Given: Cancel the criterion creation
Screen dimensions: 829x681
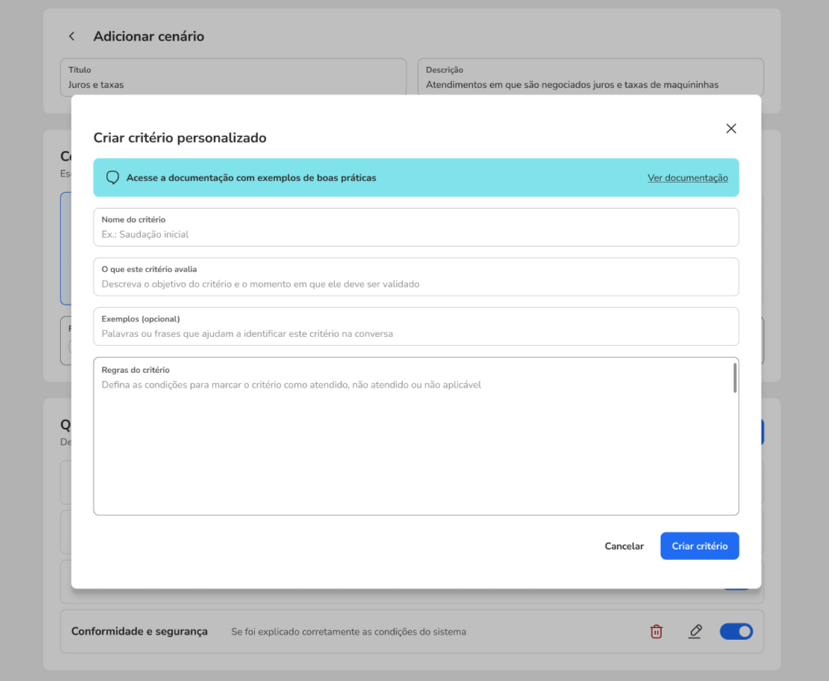Looking at the screenshot, I should 624,546.
